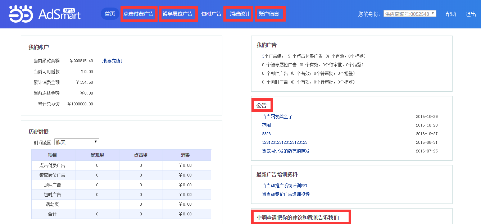
Task: Open 当当AD竞价广告培训视频 training video
Action: pyautogui.click(x=286, y=194)
